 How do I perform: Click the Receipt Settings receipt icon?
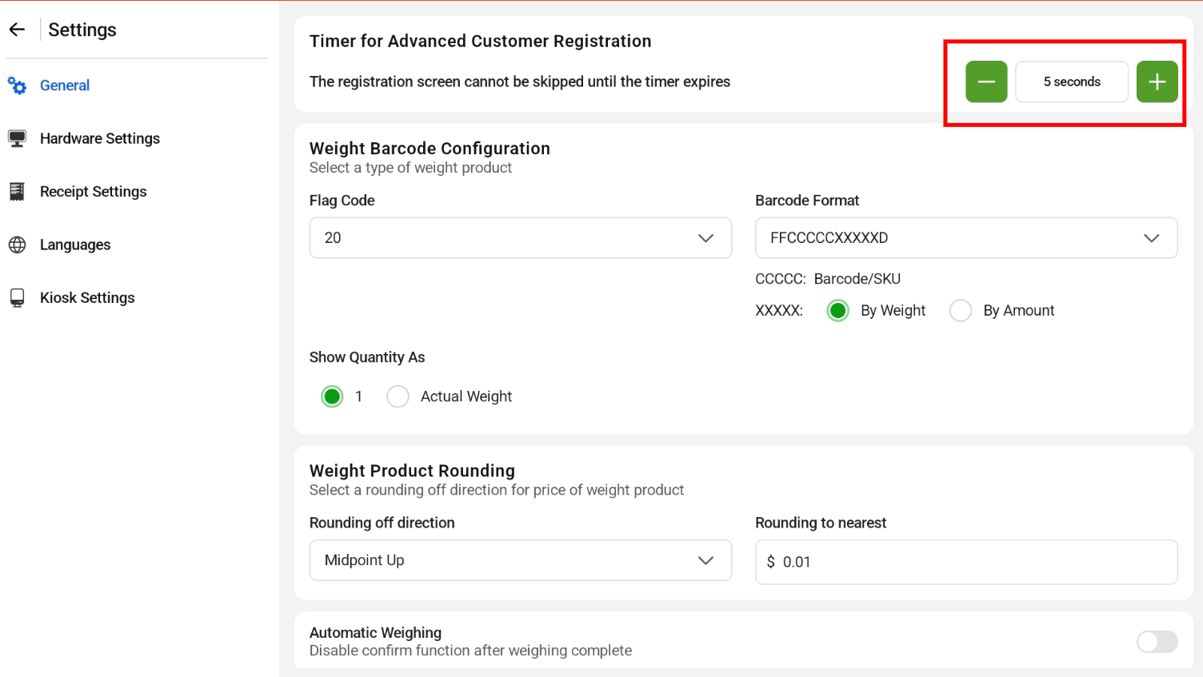tap(17, 192)
